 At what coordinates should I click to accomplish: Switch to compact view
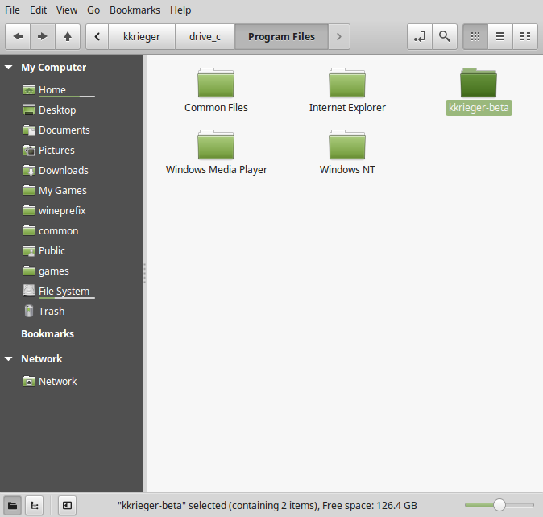525,36
